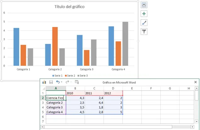Save with the floppy disk icon
The image size is (200, 130).
[x=51, y=82]
